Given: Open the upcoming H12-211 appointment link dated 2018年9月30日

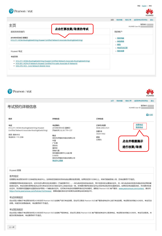Looking at the screenshot, I should [x=47, y=40].
